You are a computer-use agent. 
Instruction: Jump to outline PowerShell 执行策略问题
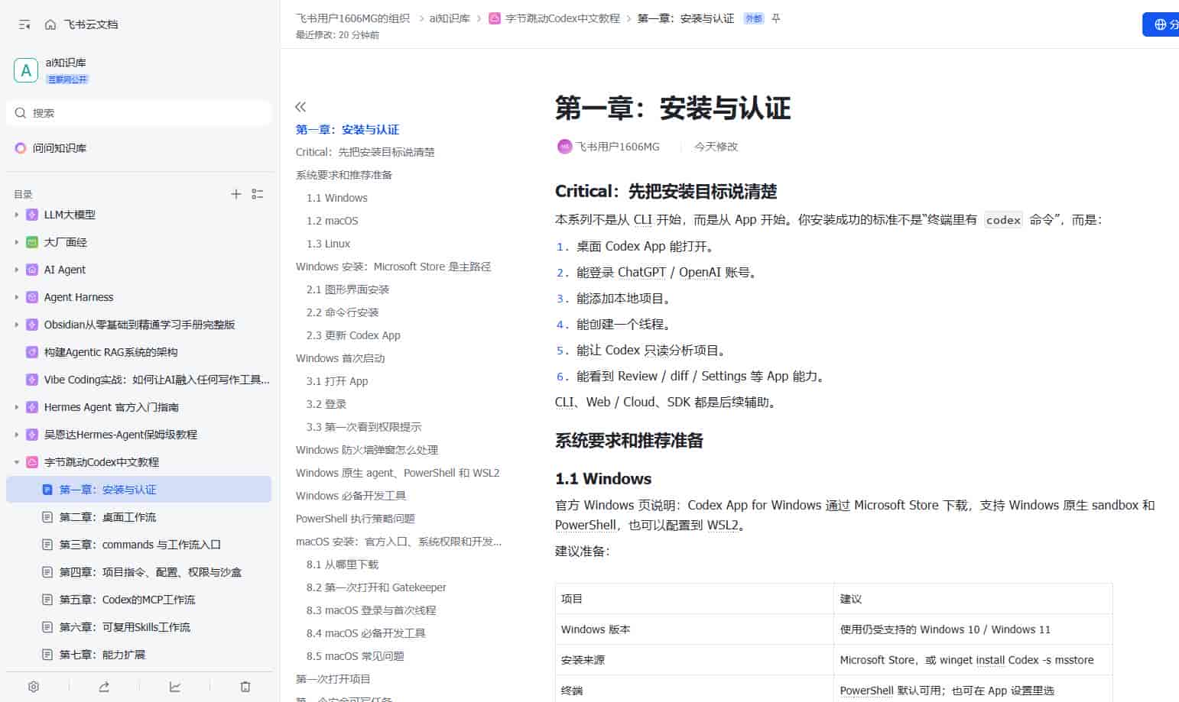[x=356, y=519]
